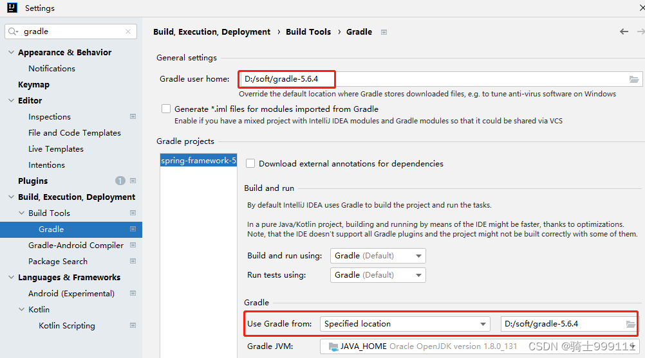Collapse Build Tools node
The image size is (645, 358).
coord(21,213)
